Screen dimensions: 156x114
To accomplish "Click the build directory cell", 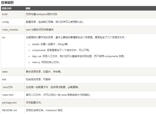I will [5, 14].
